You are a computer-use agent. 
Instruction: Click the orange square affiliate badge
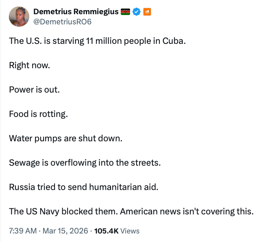click(147, 12)
